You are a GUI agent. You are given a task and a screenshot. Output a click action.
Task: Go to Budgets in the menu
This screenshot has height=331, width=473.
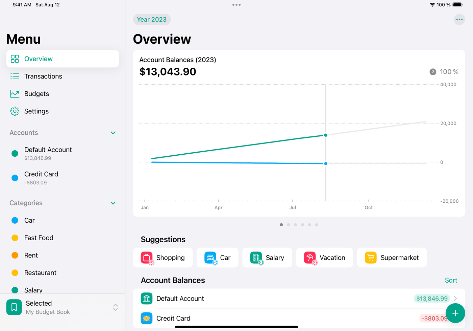tap(36, 94)
